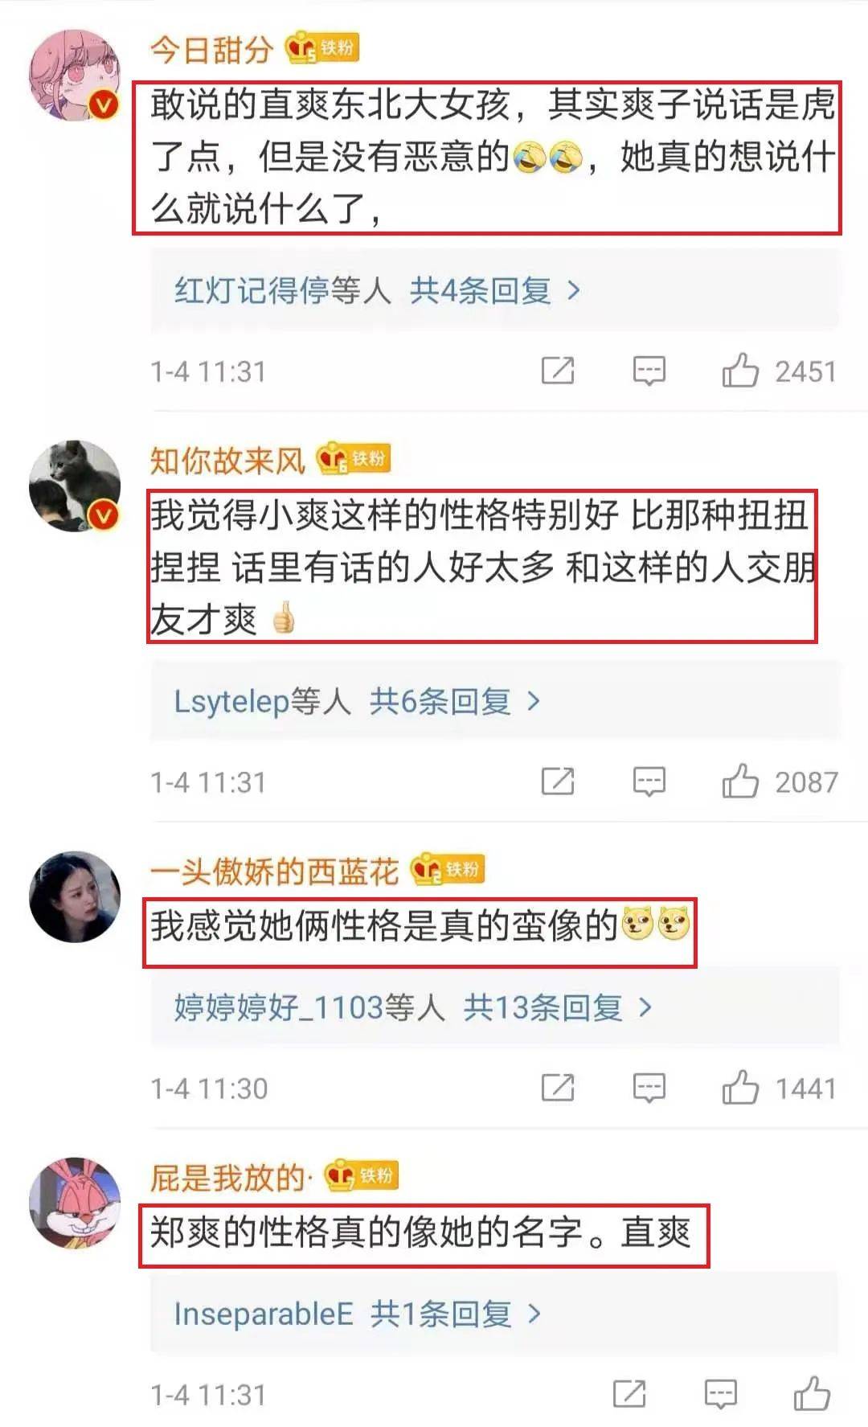Like the comment with 1441 likes
This screenshot has height=1427, width=868.
point(740,1088)
